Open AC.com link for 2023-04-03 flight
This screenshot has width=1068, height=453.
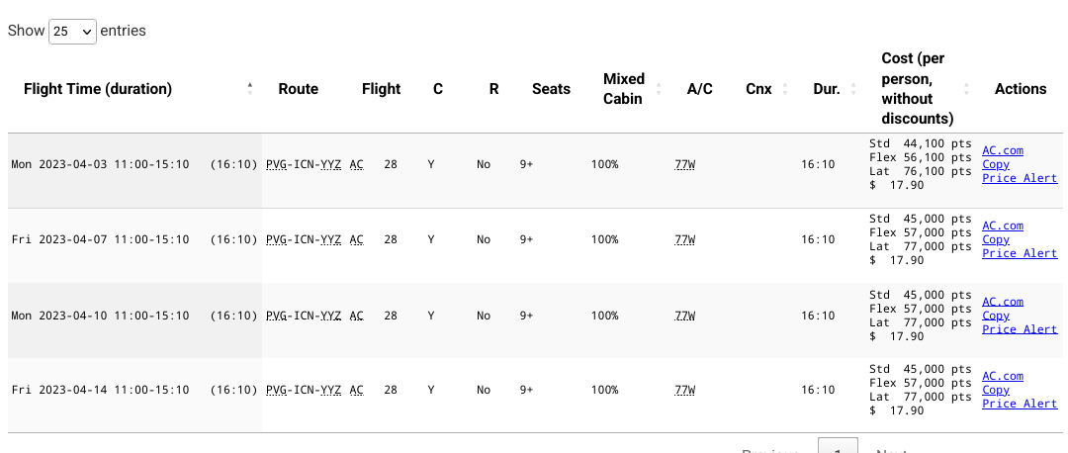(x=1003, y=150)
